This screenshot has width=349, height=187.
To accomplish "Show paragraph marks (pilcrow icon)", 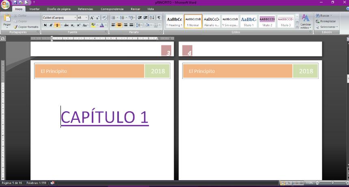I will pyautogui.click(x=158, y=18).
